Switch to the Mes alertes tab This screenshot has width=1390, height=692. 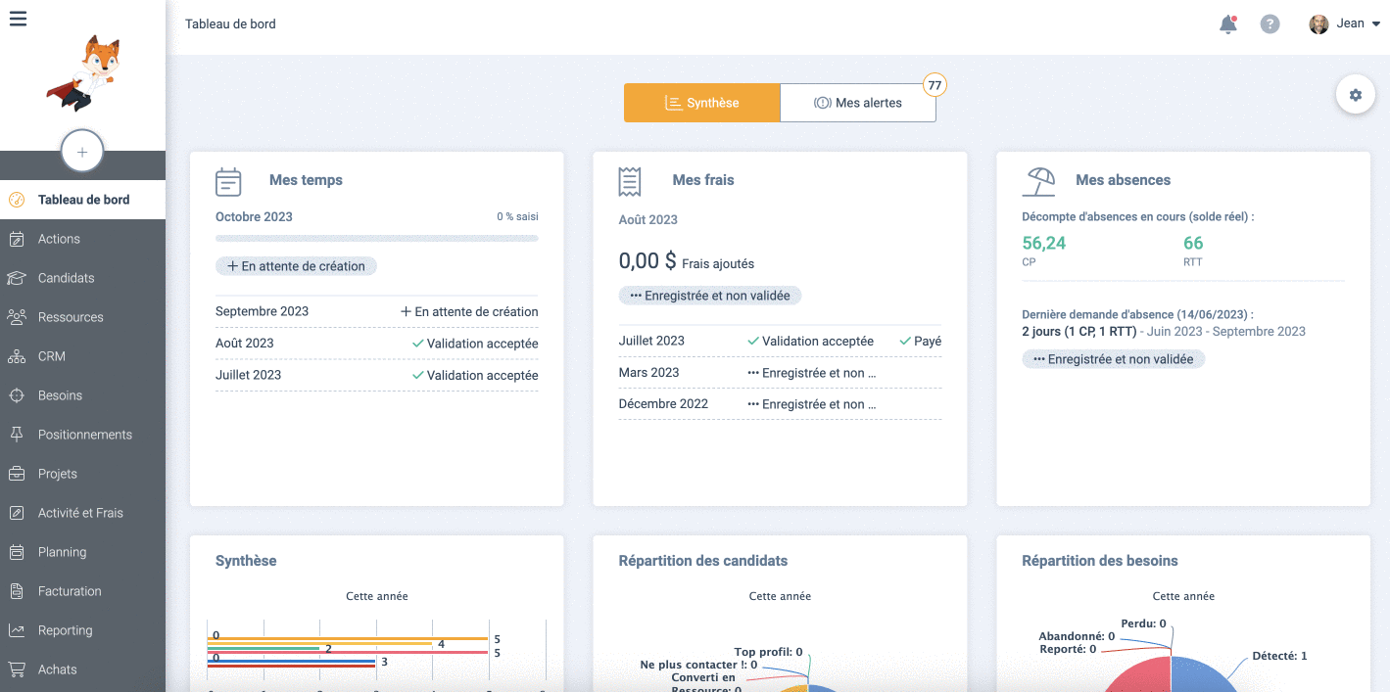[x=858, y=103]
